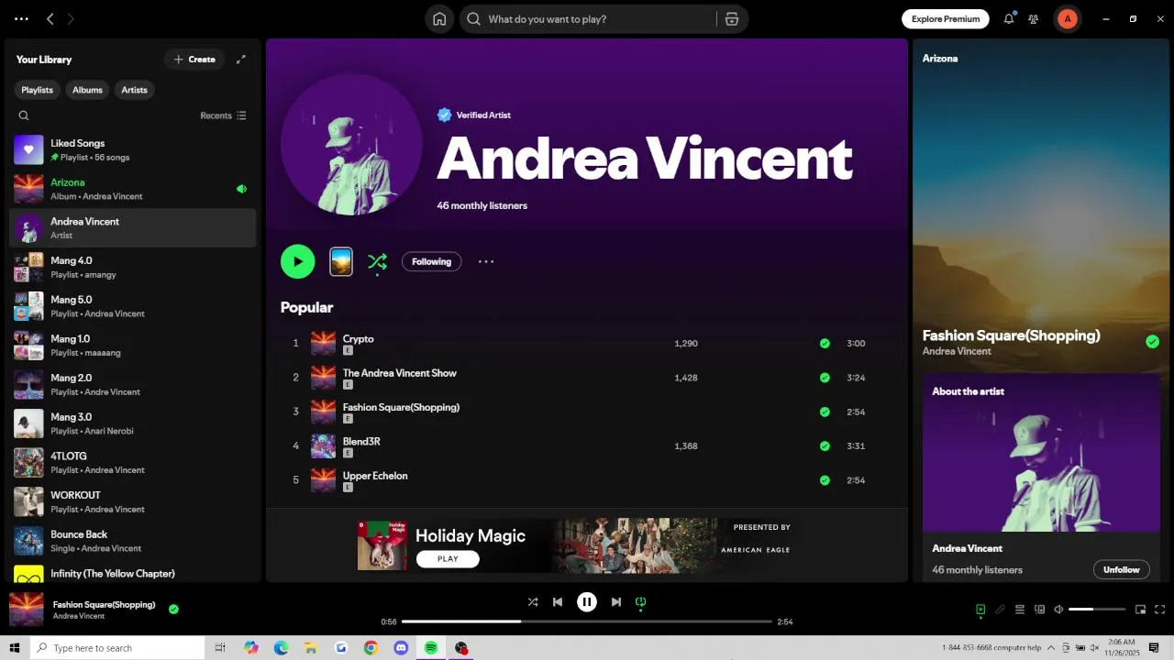Filter library by Albums

click(x=88, y=90)
